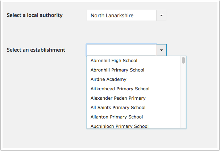Select Abronhill High School from the list

[x=114, y=61]
